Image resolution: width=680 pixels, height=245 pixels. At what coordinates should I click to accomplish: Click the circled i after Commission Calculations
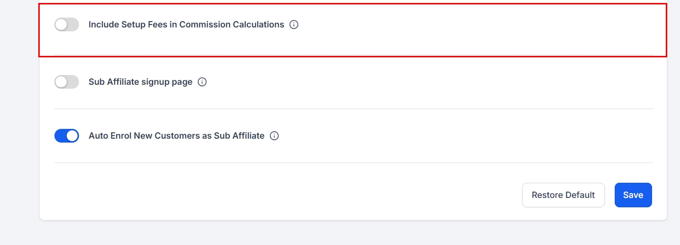pos(294,24)
